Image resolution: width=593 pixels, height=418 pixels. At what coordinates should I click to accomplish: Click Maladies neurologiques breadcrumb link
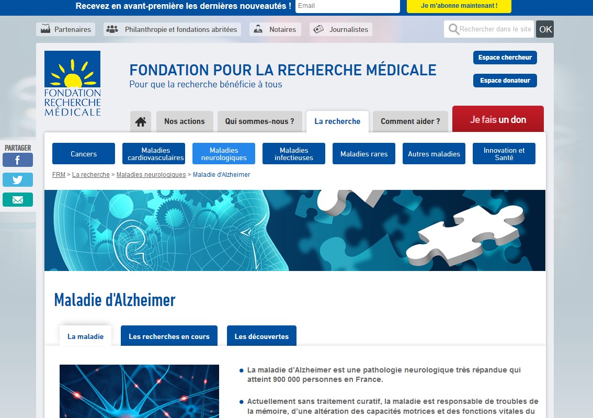151,175
